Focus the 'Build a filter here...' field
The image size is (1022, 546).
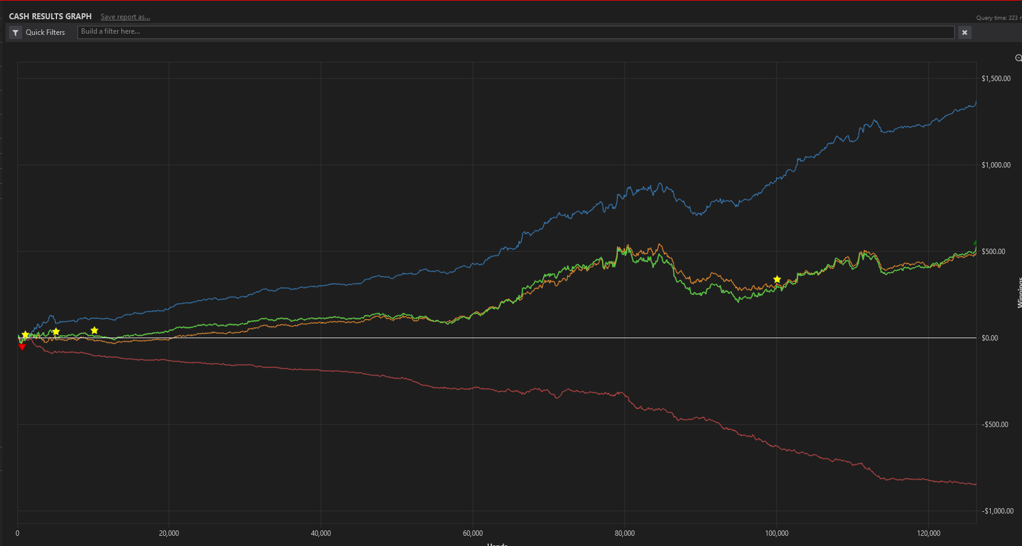516,32
